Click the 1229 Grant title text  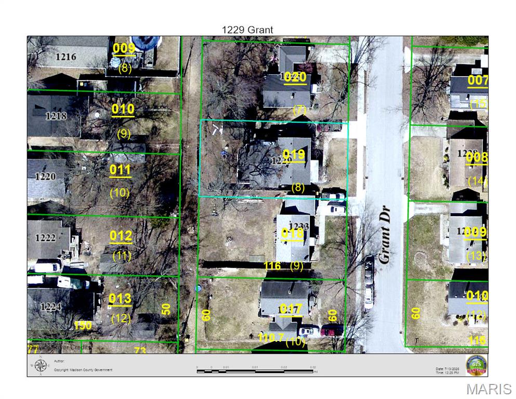click(247, 30)
